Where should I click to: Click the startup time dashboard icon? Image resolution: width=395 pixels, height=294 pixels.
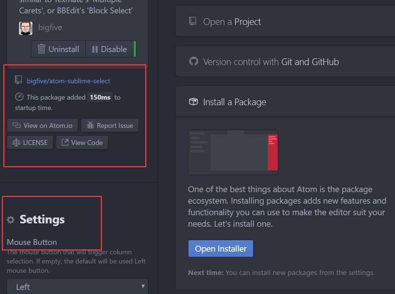click(19, 97)
